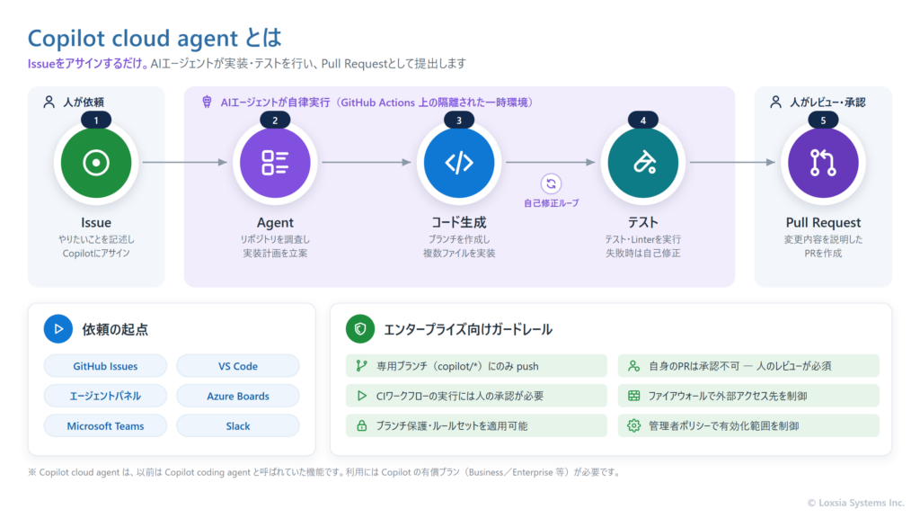Click the robot icon beside AIエージェントが自律実行
Screen dimensions: 920x518
click(207, 103)
